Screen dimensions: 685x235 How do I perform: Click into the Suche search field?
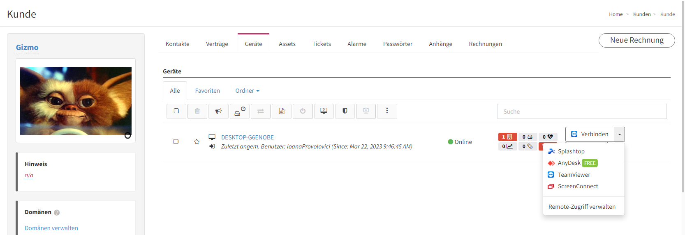click(582, 112)
